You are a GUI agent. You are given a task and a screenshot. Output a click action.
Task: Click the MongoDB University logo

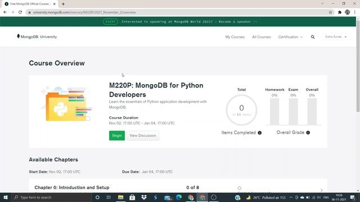click(37, 36)
